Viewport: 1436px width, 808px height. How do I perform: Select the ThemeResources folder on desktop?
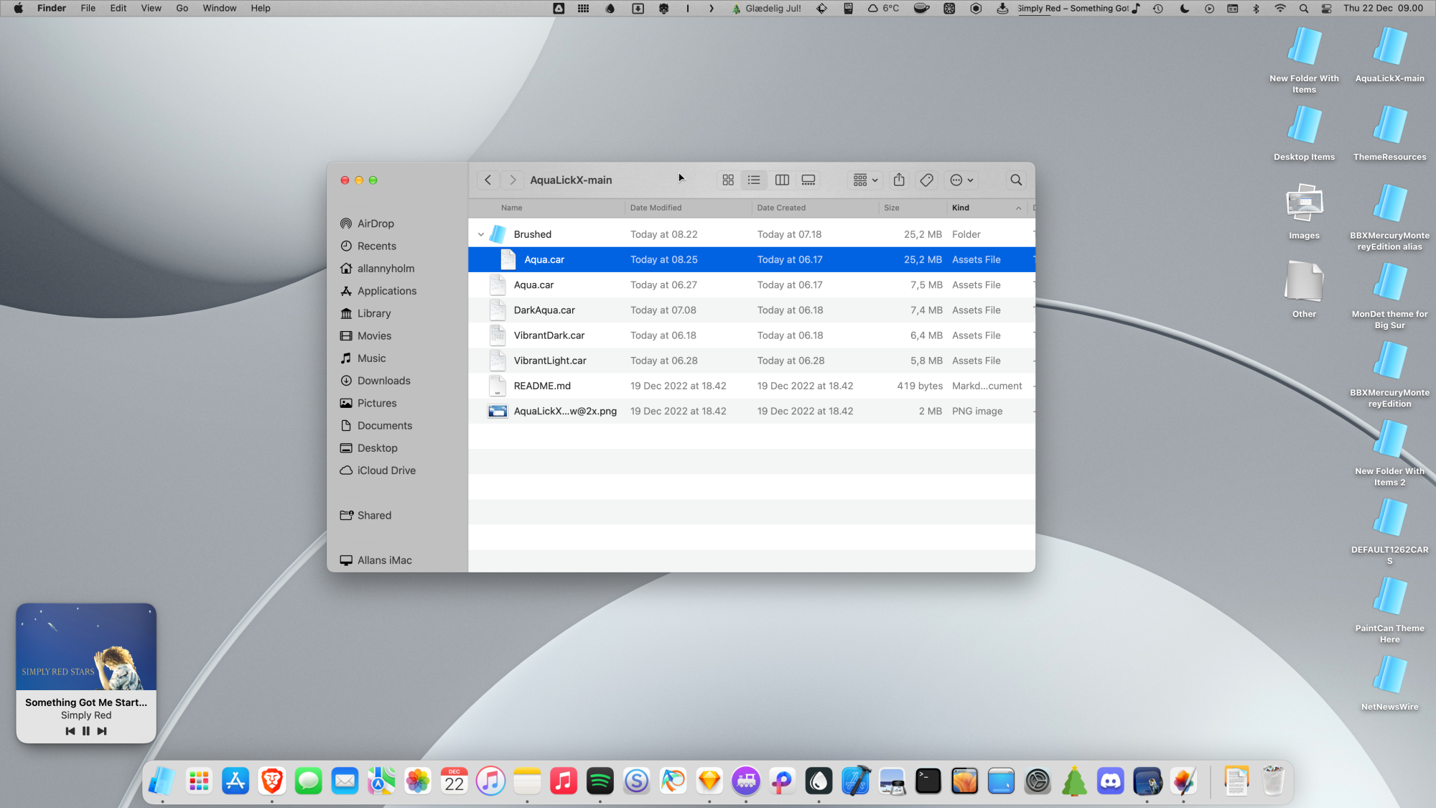pyautogui.click(x=1389, y=133)
